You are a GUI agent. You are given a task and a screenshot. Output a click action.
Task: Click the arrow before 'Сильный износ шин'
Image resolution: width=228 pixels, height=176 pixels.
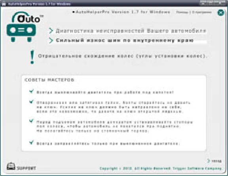(51, 40)
